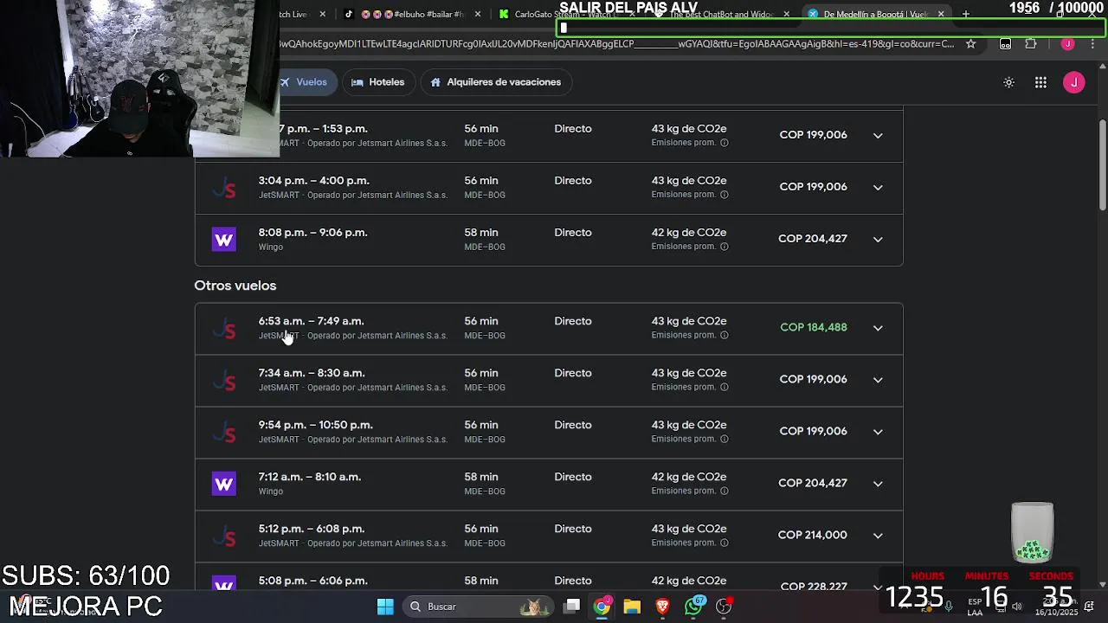1108x623 pixels.
Task: Click 9:54 a.m. – 10:50 a.m. flight time
Action: click(316, 425)
